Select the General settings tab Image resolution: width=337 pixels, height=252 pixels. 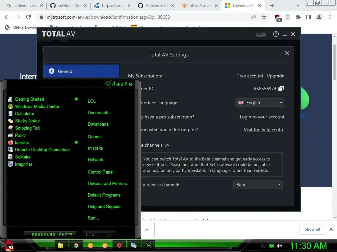pyautogui.click(x=81, y=71)
